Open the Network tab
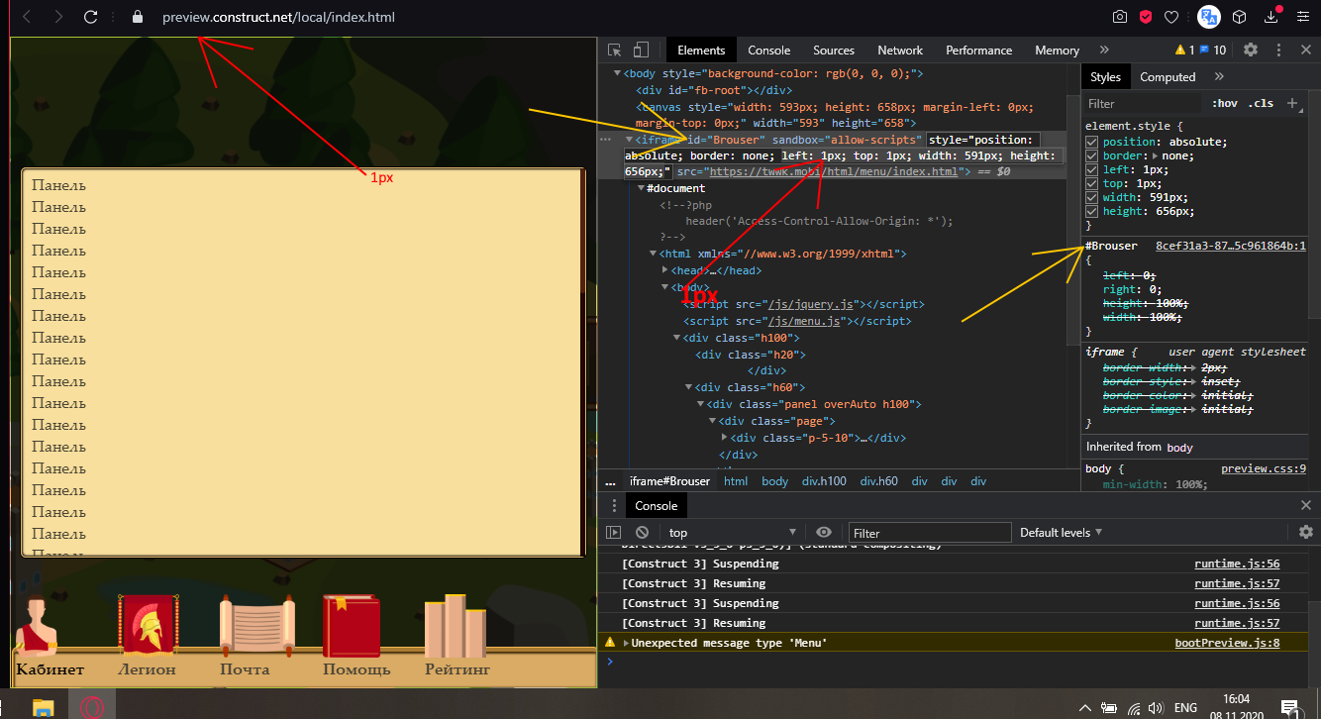The height and width of the screenshot is (719, 1321). click(900, 51)
